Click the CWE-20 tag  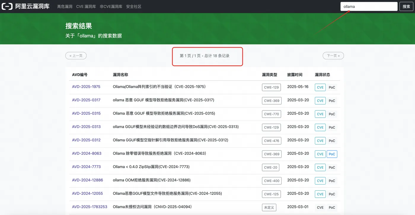(271, 167)
